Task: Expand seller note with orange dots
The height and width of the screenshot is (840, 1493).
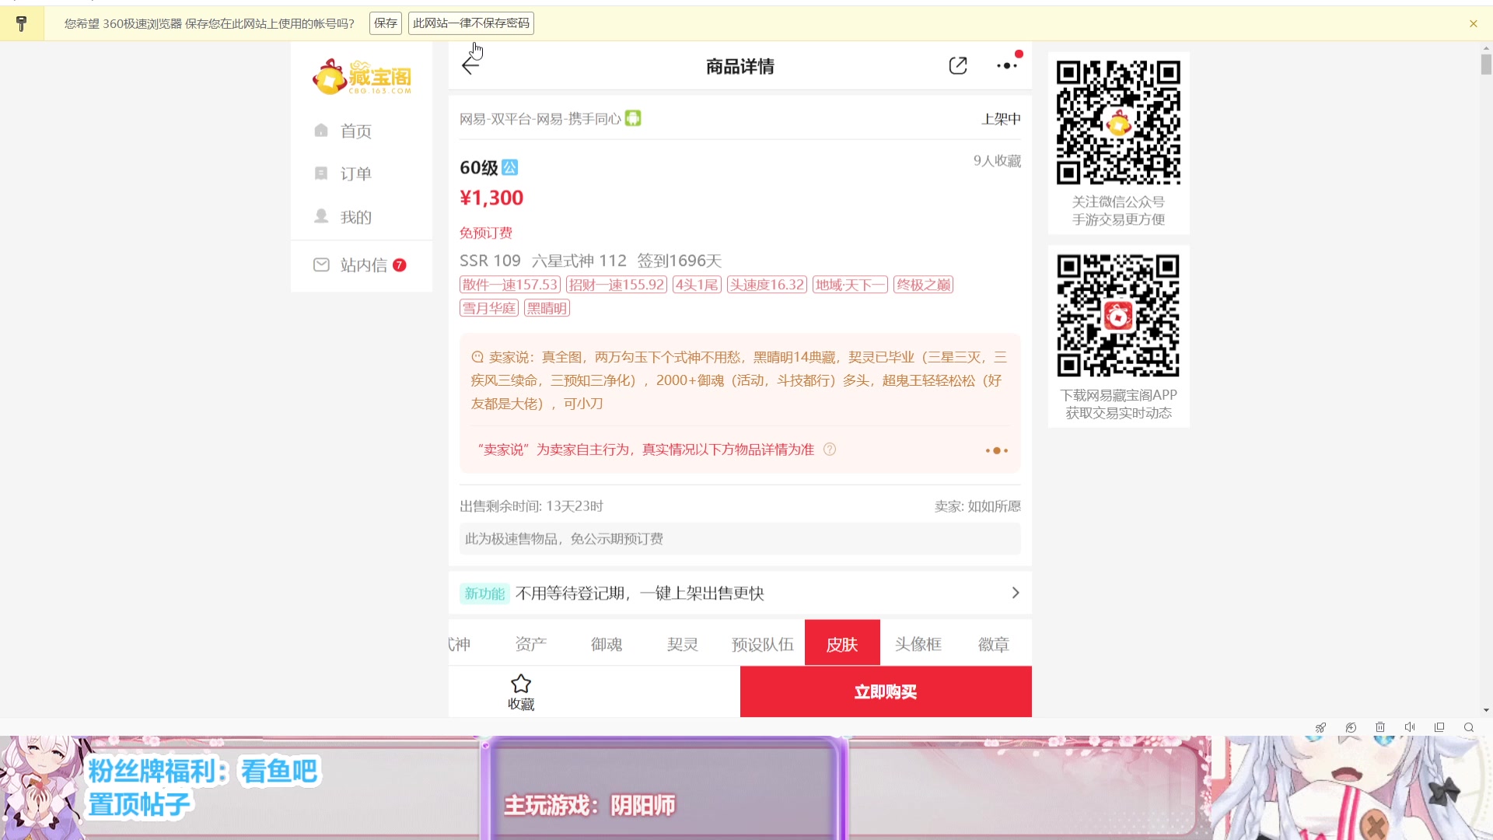Action: pyautogui.click(x=996, y=450)
